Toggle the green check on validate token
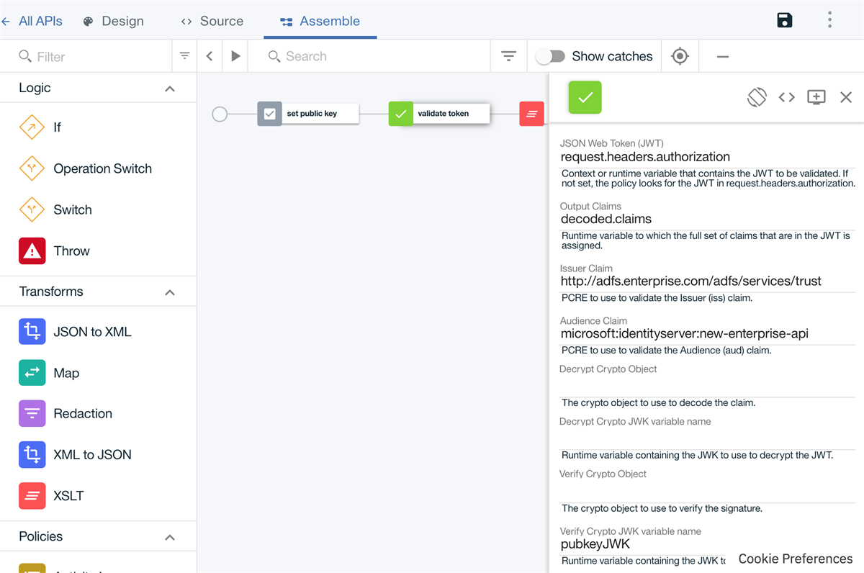The width and height of the screenshot is (864, 573). 400,113
